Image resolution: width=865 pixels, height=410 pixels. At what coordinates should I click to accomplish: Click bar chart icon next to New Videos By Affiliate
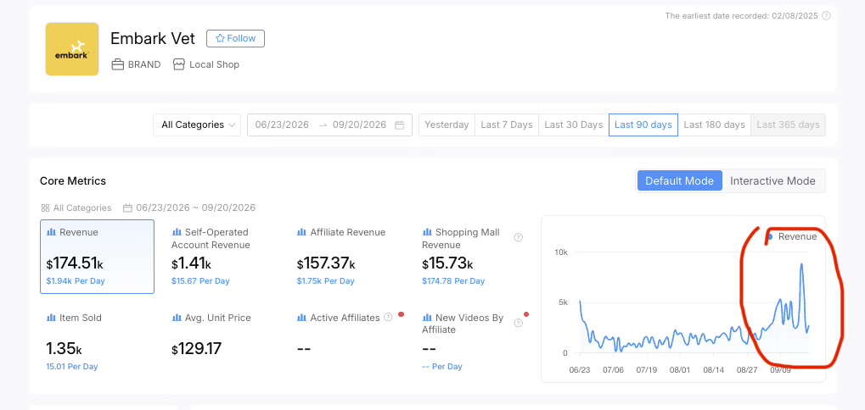click(x=427, y=318)
